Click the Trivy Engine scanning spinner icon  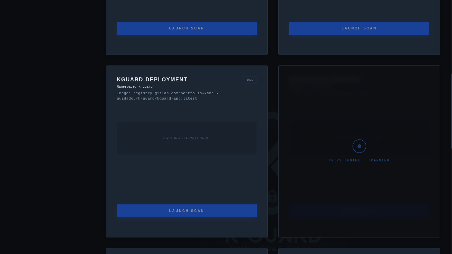(359, 146)
